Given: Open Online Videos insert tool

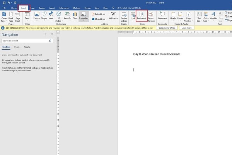Looking at the screenshot, I should (x=124, y=18).
